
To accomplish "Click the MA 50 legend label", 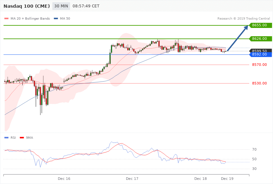I will tap(65, 18).
